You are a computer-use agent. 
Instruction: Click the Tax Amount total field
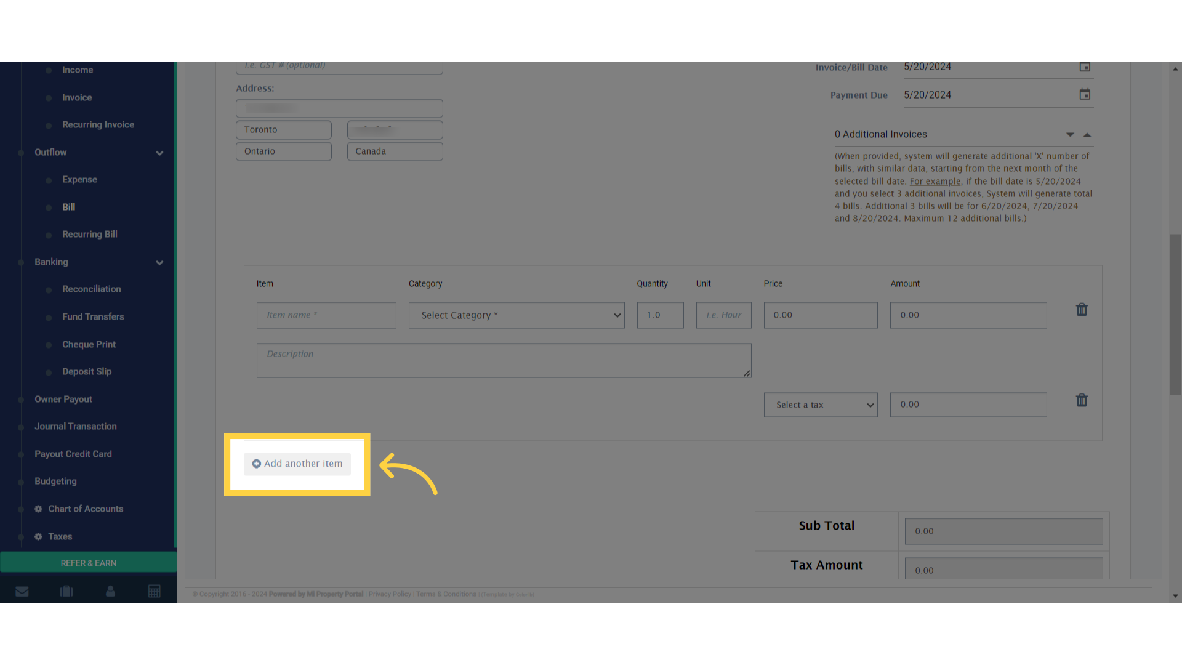(1003, 568)
